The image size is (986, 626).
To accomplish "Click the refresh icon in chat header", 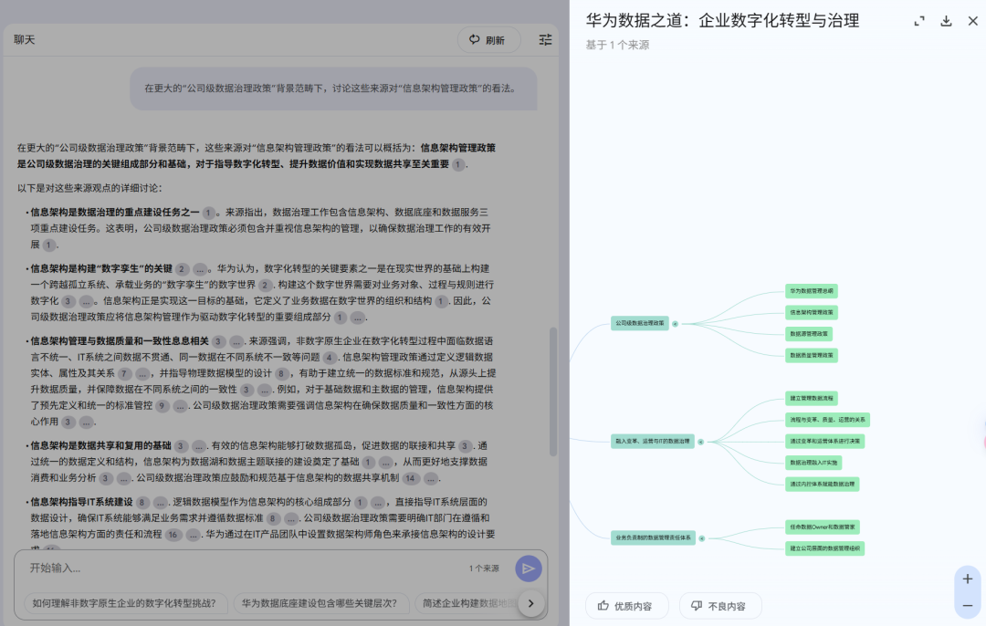I will click(x=474, y=39).
